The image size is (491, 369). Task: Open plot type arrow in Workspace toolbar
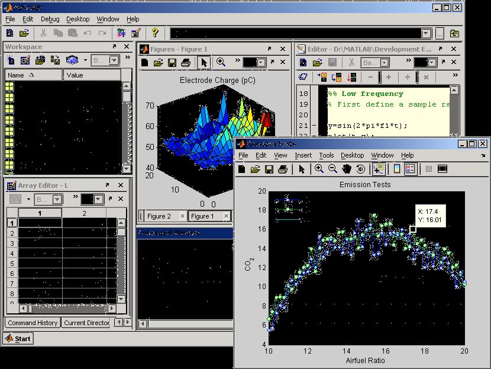click(85, 60)
